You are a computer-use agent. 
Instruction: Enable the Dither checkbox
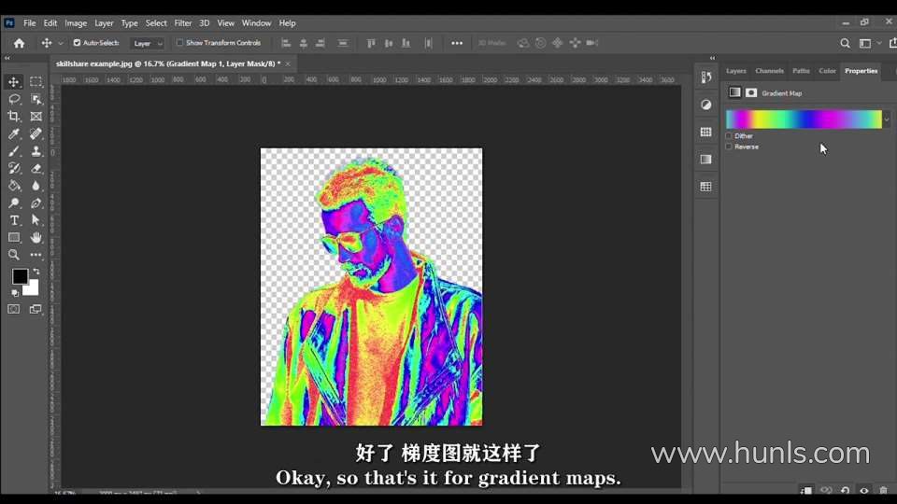(x=729, y=136)
